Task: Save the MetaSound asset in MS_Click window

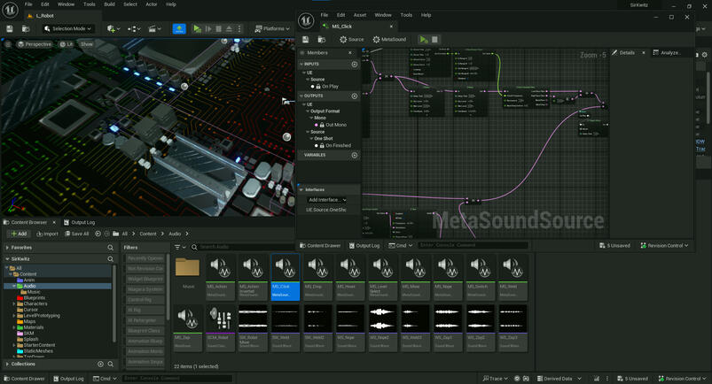Action: [305, 40]
